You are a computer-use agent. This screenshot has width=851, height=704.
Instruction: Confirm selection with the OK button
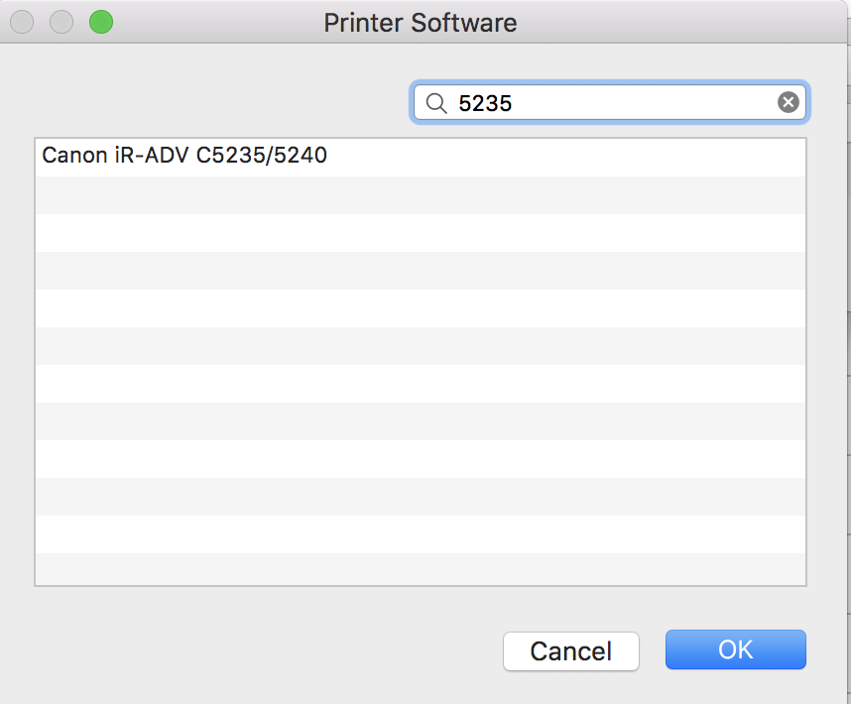pos(735,649)
